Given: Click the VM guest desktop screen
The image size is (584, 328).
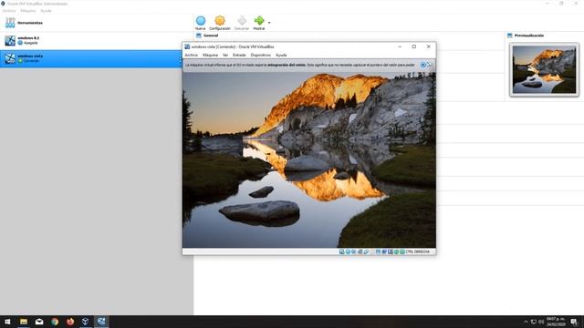Looking at the screenshot, I should pyautogui.click(x=309, y=160).
